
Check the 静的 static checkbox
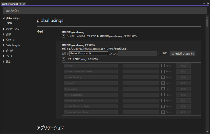pos(160,54)
